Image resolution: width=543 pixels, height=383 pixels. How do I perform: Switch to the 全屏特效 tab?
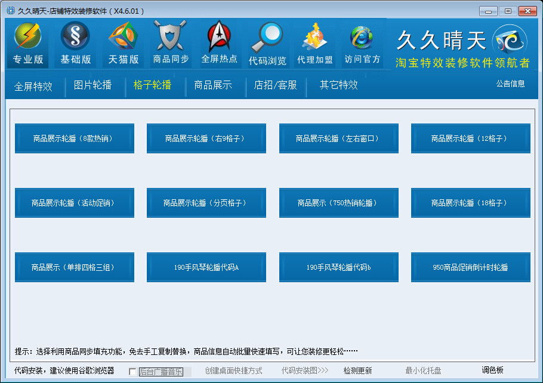pyautogui.click(x=33, y=87)
